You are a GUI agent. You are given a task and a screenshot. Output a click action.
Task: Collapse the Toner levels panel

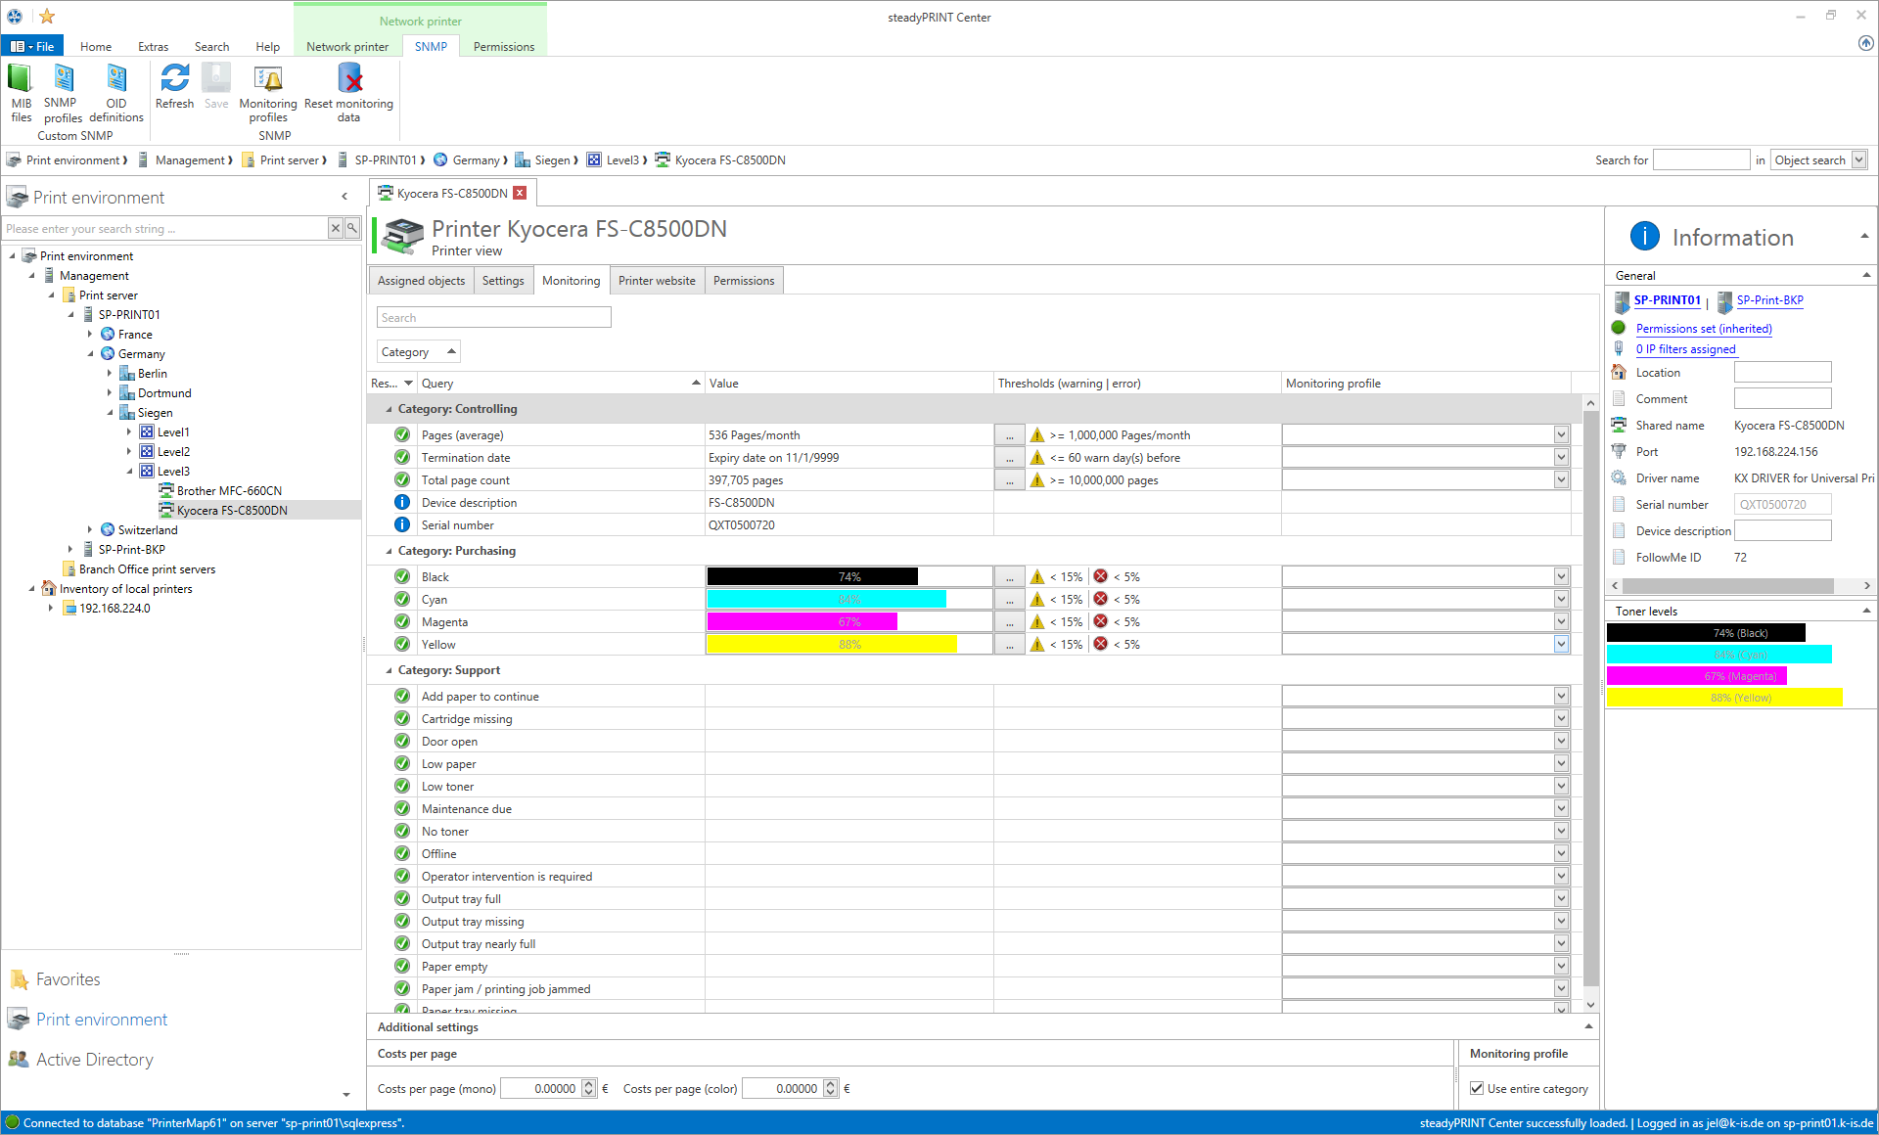1866,611
